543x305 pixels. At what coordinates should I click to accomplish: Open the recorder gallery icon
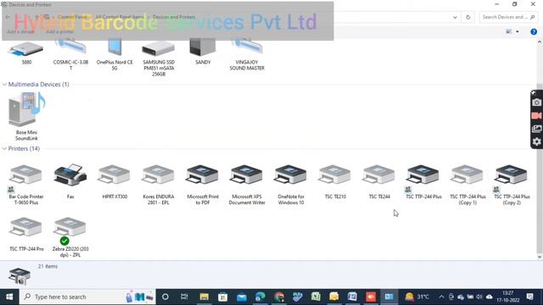click(x=536, y=129)
